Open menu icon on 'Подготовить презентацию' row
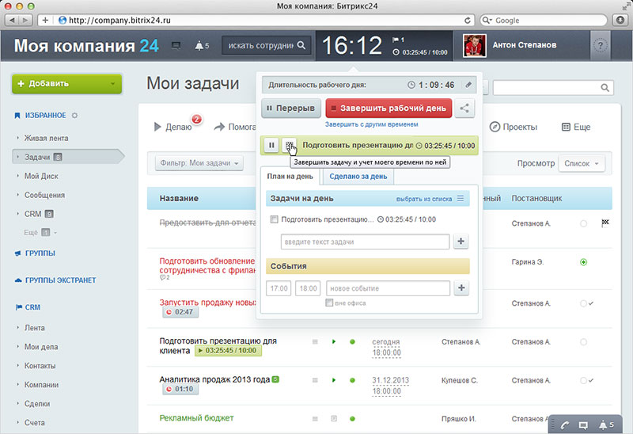 315,342
